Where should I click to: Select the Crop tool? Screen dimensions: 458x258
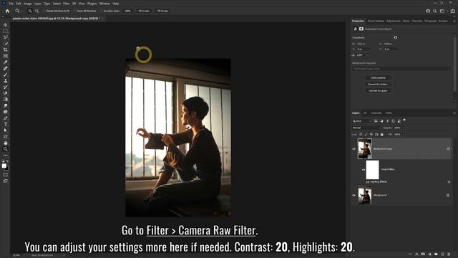pyautogui.click(x=5, y=49)
